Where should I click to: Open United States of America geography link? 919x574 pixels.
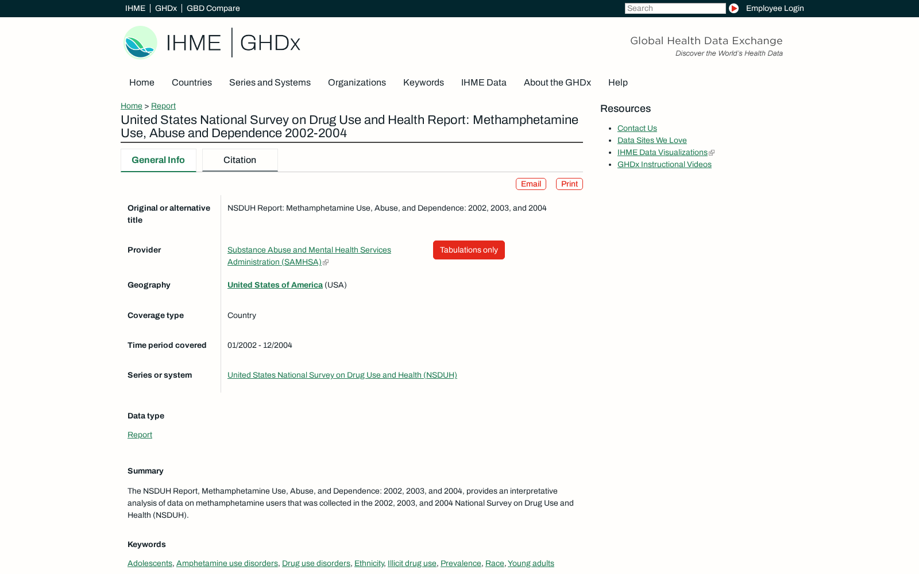point(275,285)
